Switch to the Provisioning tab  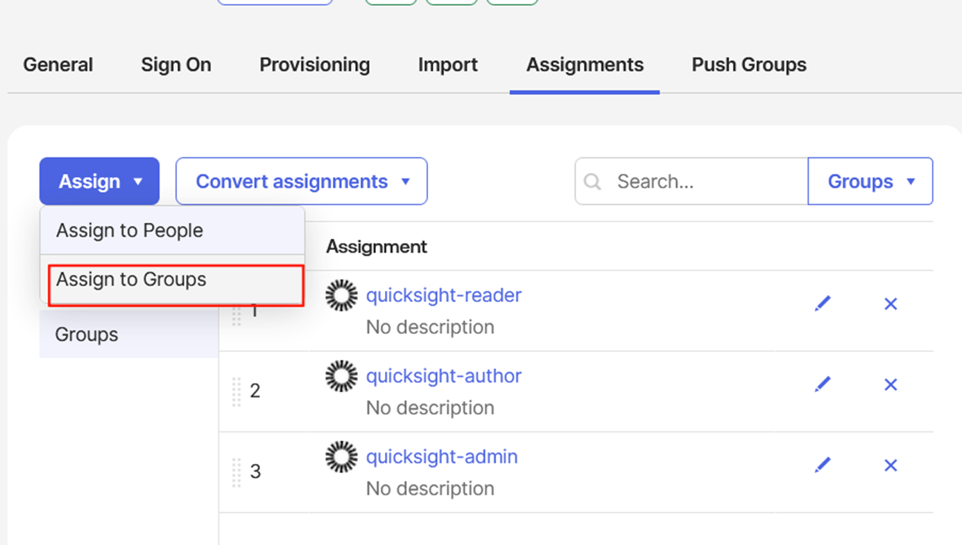tap(314, 64)
